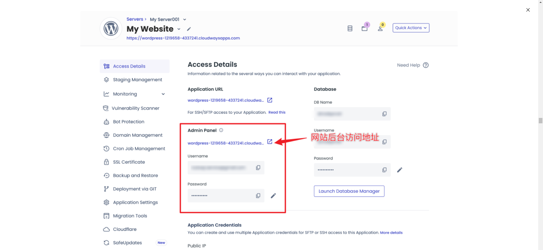Click the Need Help text
Image resolution: width=543 pixels, height=250 pixels.
pos(408,65)
